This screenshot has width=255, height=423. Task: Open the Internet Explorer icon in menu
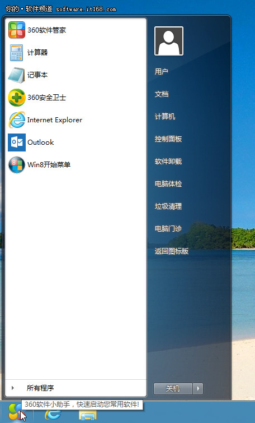pos(17,120)
